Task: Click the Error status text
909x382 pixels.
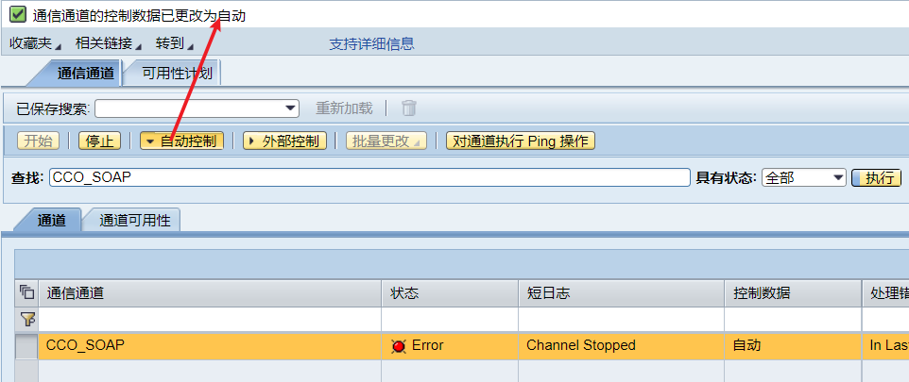Action: tap(427, 345)
